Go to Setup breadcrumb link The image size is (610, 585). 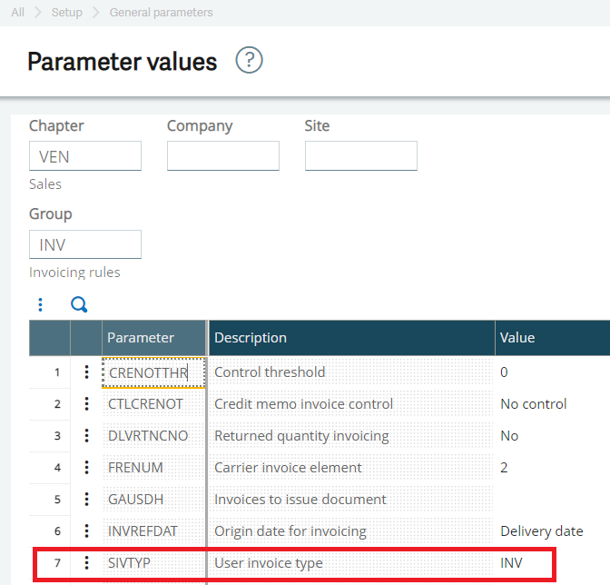pyautogui.click(x=66, y=13)
